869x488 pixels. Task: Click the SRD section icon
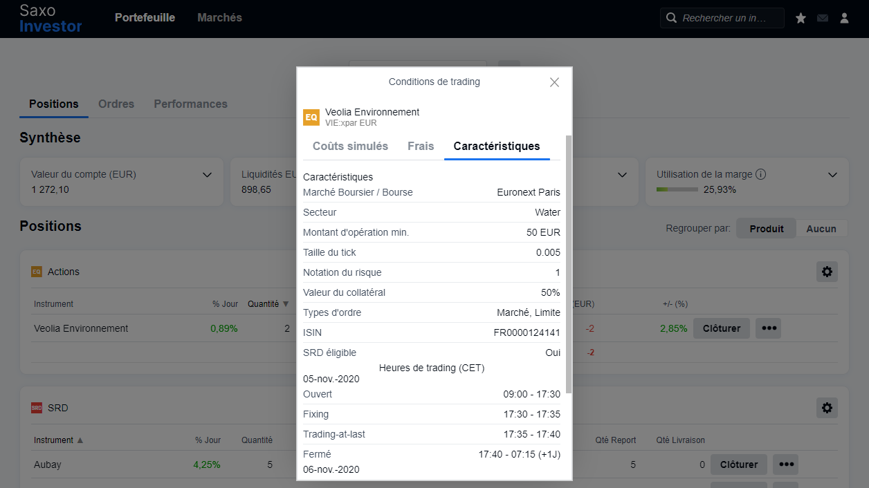tap(37, 408)
